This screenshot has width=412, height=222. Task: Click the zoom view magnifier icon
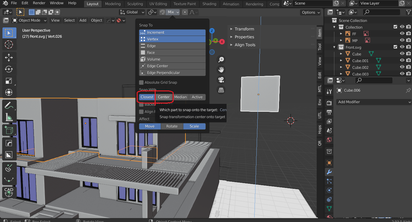click(221, 60)
